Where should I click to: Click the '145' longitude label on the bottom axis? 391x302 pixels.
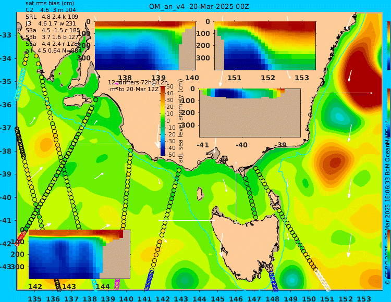click(218, 298)
